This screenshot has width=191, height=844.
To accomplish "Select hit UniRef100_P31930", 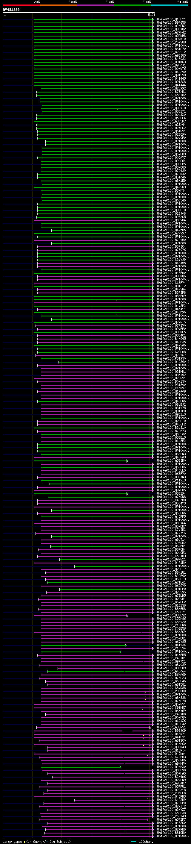I will [x=171, y=358].
